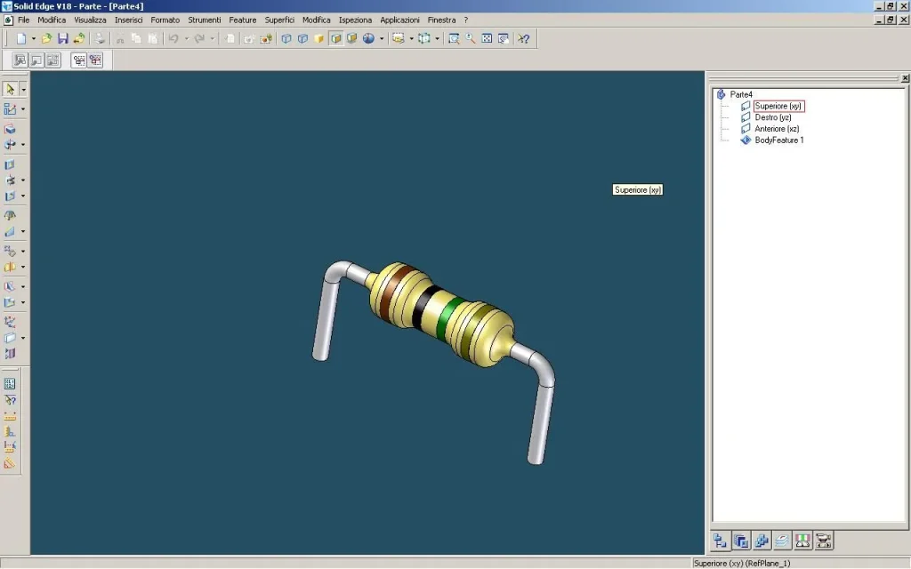Switch to layers EdgeBar tab icon
Viewport: 911px width, 569px height.
782,541
